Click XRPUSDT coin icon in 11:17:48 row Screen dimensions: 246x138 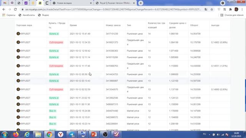pyautogui.click(x=18, y=66)
